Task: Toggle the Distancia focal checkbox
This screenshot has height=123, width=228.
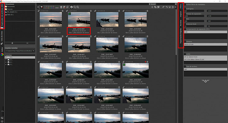Action: point(185,24)
